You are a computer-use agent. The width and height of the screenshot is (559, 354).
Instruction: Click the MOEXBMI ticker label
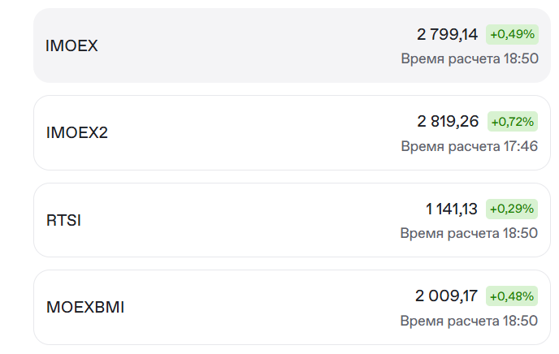(85, 308)
